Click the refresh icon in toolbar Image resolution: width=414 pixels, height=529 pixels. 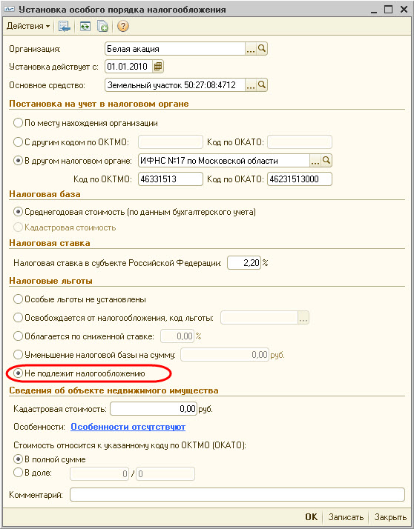85,27
